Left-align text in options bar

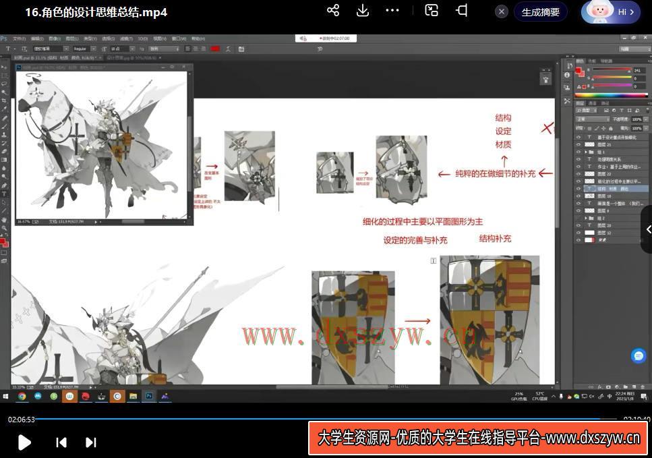[188, 49]
